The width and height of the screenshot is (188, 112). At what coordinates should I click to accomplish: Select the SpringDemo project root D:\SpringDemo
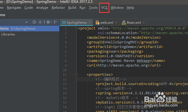coord(30,29)
